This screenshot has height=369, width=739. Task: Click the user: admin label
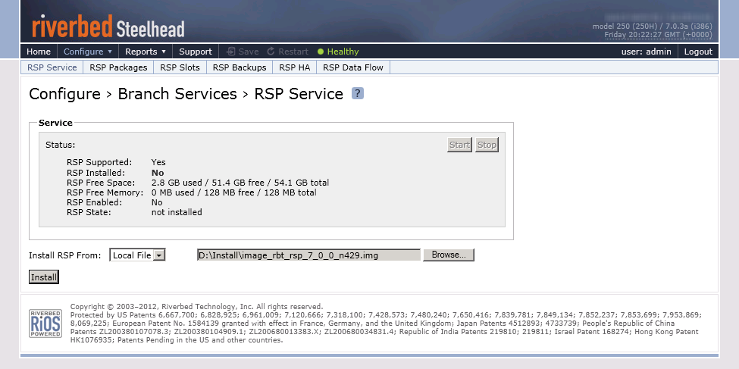[646, 52]
